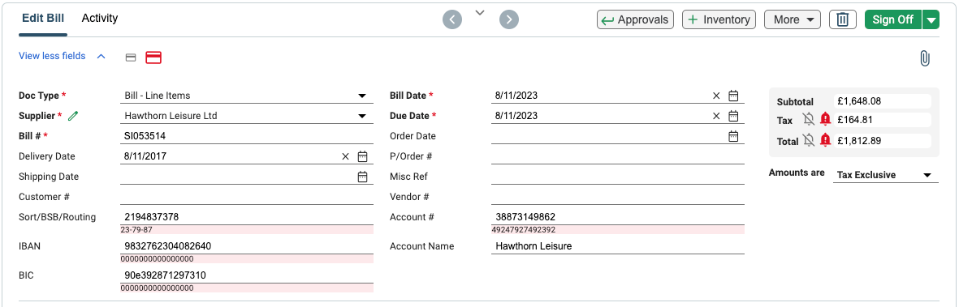Clear the Due Date value
959x307 pixels.
716,116
